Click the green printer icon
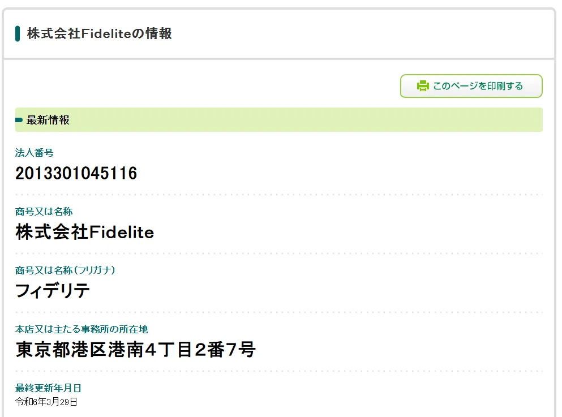562x417 pixels. [x=422, y=86]
